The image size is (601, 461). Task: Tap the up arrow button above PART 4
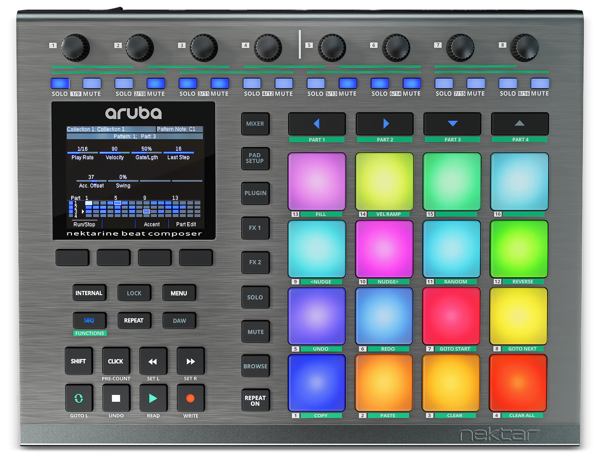(520, 124)
